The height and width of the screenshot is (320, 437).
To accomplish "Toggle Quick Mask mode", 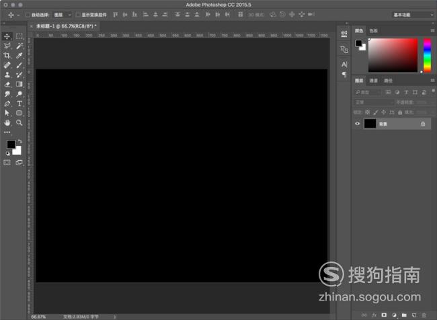I will pos(7,162).
